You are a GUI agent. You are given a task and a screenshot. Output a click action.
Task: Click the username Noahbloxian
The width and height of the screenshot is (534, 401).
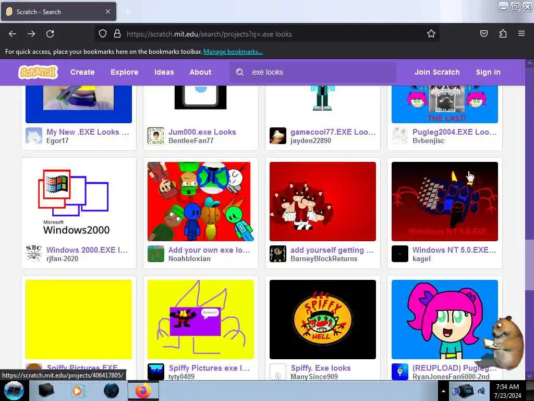pos(189,258)
